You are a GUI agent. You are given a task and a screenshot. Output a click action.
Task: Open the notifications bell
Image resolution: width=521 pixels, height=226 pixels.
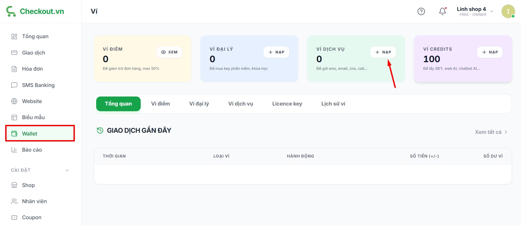tap(442, 11)
